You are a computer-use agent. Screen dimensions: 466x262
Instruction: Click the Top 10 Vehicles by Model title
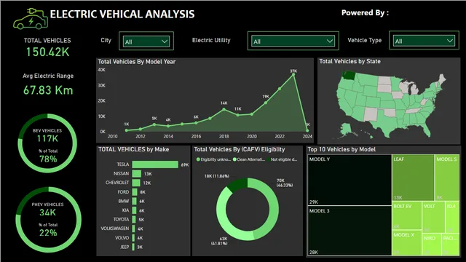[341, 149]
